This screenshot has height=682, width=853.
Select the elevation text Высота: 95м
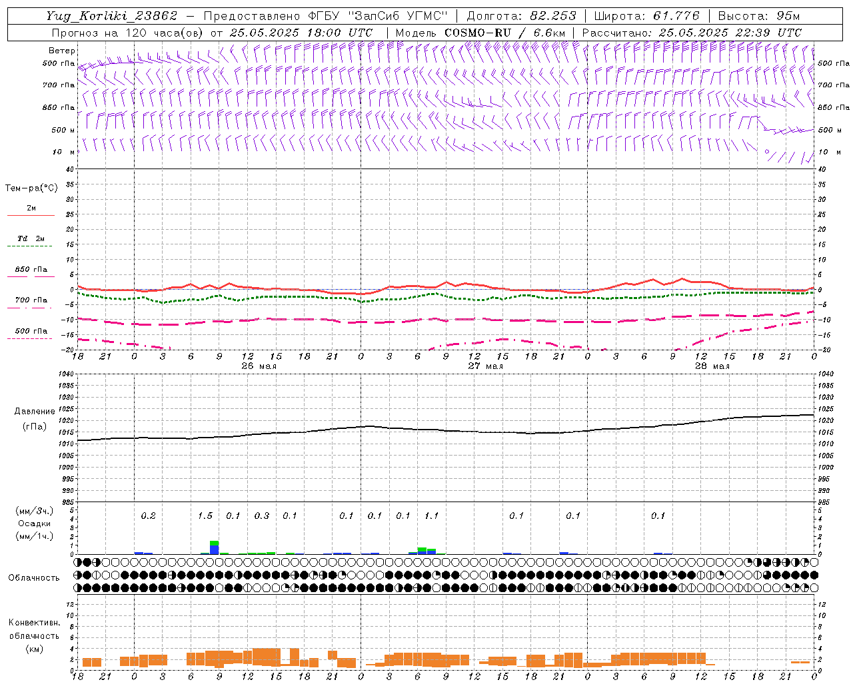coord(759,16)
